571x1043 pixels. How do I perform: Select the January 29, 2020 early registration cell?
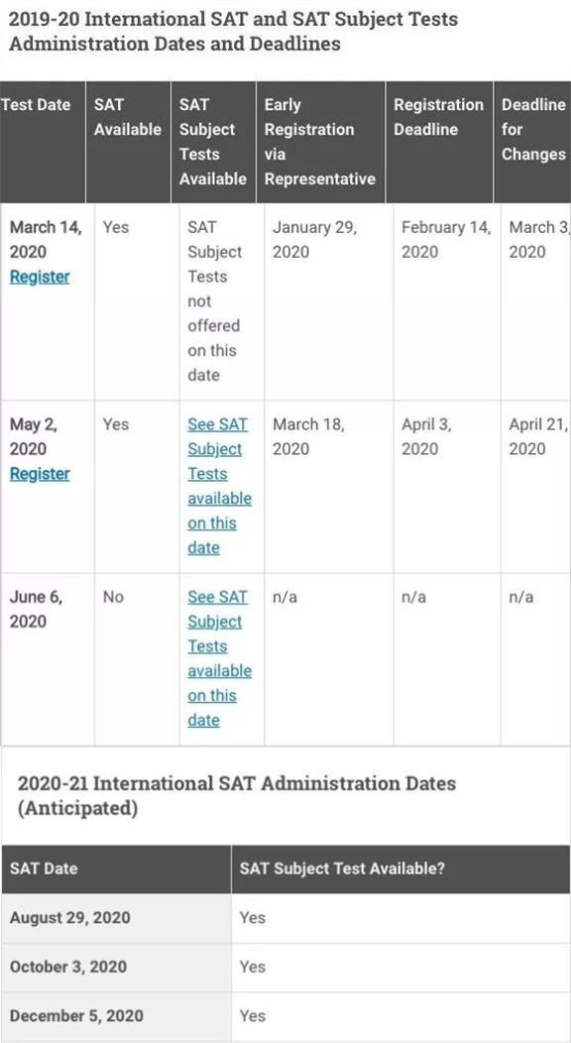coord(328,302)
